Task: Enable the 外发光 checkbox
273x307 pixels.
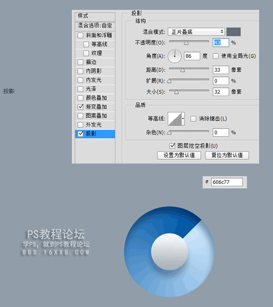Action: 80,125
